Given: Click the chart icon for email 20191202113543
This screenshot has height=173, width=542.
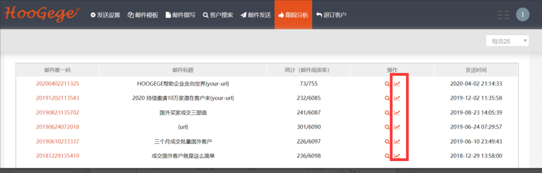Looking at the screenshot, I should tap(397, 98).
